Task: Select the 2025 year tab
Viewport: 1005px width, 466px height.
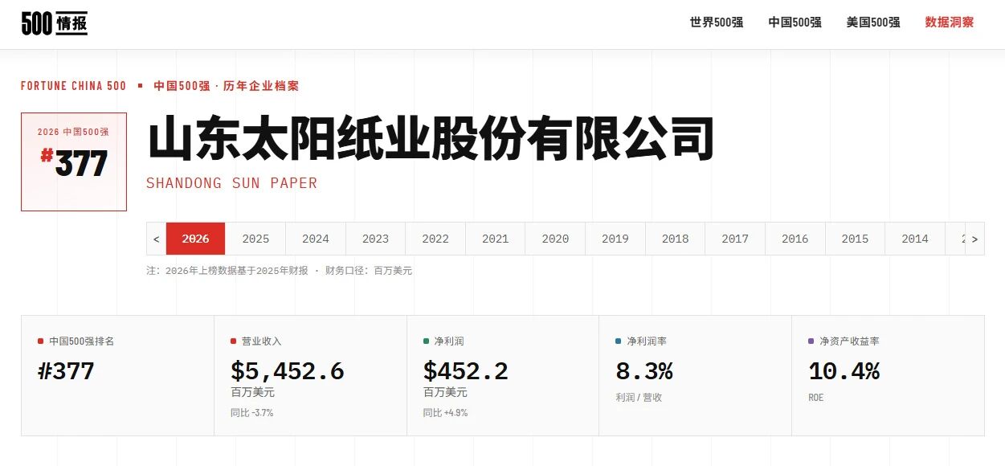Action: tap(255, 239)
